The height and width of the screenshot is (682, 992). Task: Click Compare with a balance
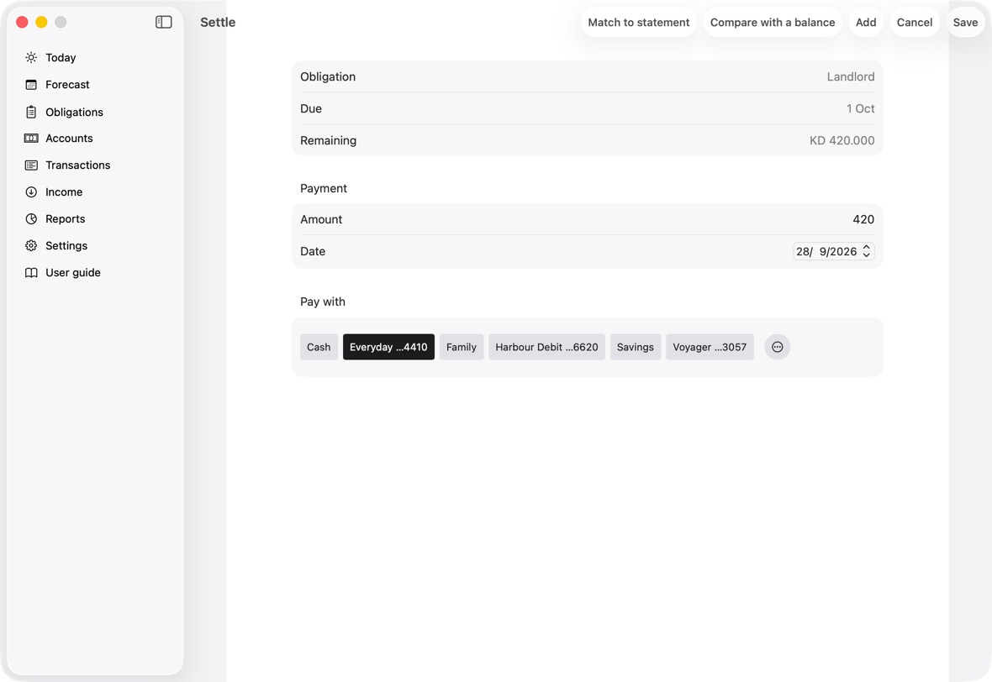773,22
